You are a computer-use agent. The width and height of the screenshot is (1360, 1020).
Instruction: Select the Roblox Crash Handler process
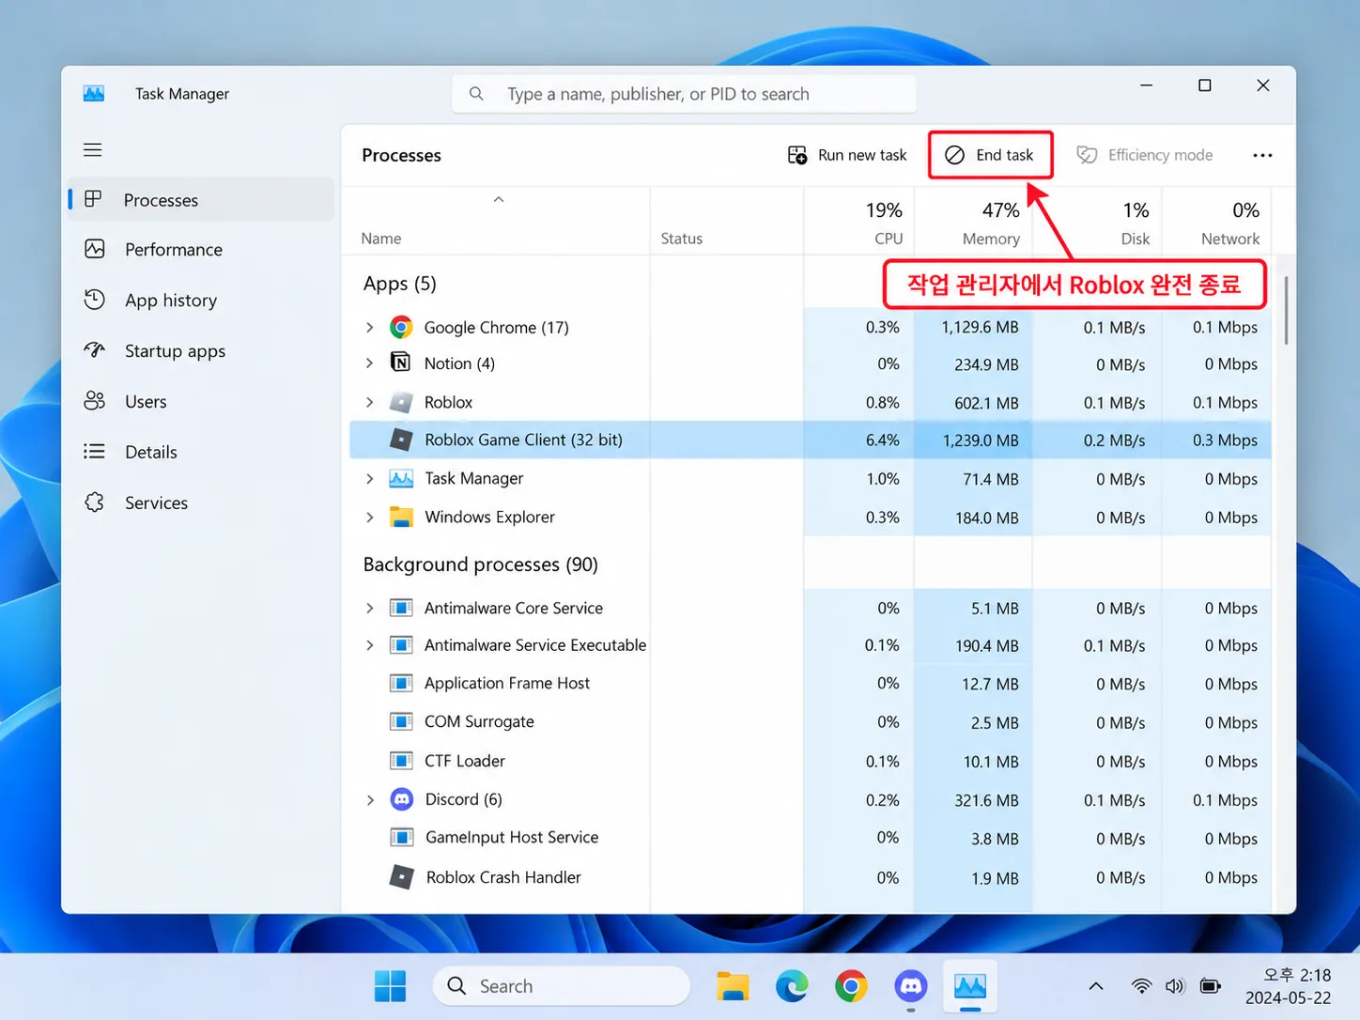click(x=811, y=877)
